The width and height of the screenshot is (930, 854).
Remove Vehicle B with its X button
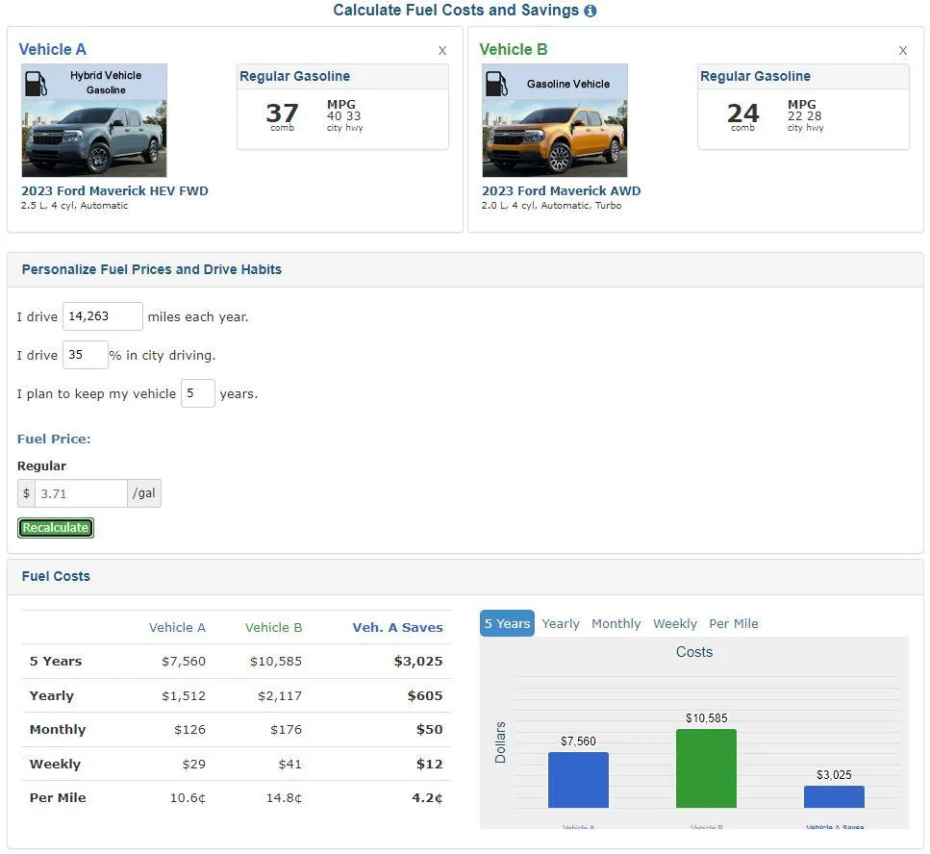click(x=903, y=50)
